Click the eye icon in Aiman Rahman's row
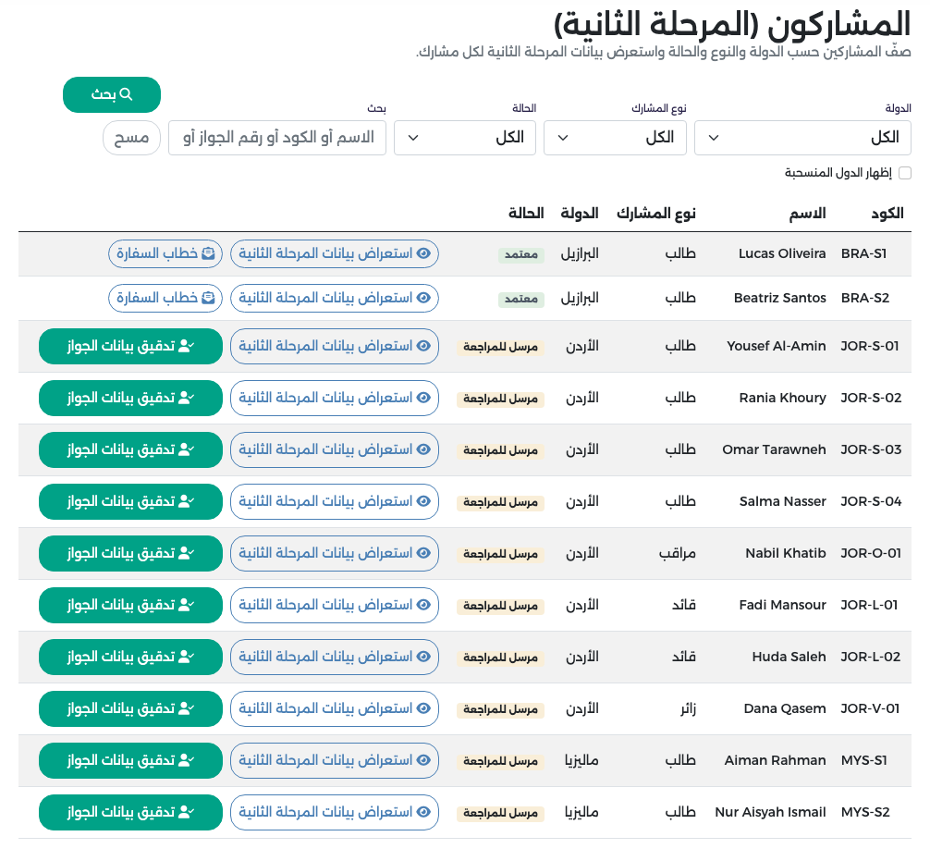Viewport: 930px width, 861px height. point(423,760)
